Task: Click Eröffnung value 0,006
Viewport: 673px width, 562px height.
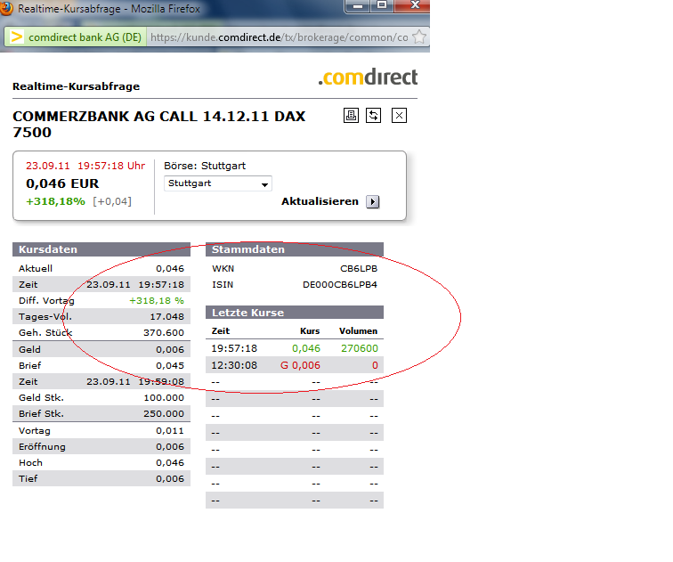Action: tap(170, 447)
